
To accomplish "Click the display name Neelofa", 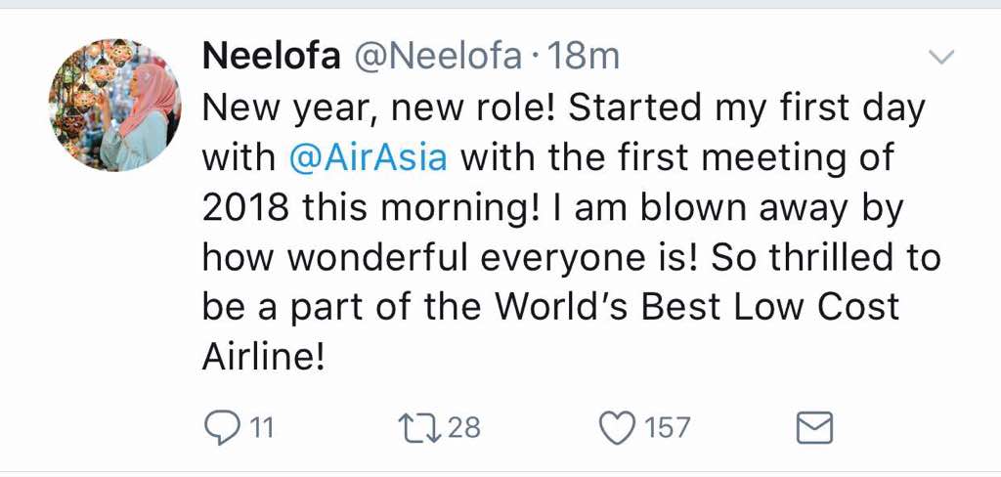I will point(271,57).
